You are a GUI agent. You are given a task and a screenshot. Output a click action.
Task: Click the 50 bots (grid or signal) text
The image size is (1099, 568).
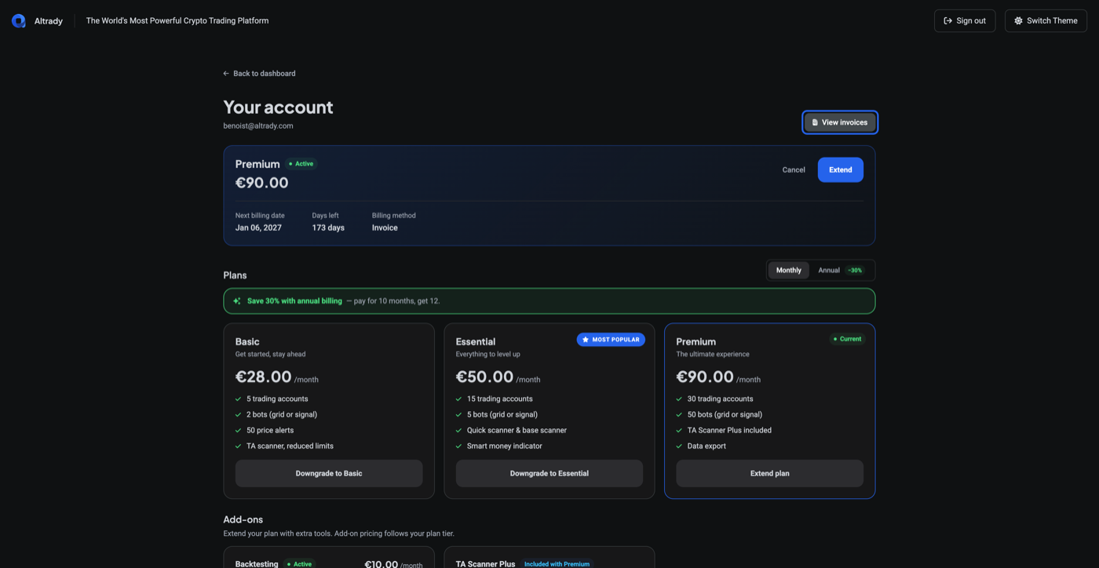725,415
